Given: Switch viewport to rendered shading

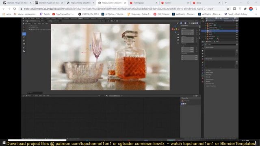Looking at the screenshot, I should pos(197,23).
